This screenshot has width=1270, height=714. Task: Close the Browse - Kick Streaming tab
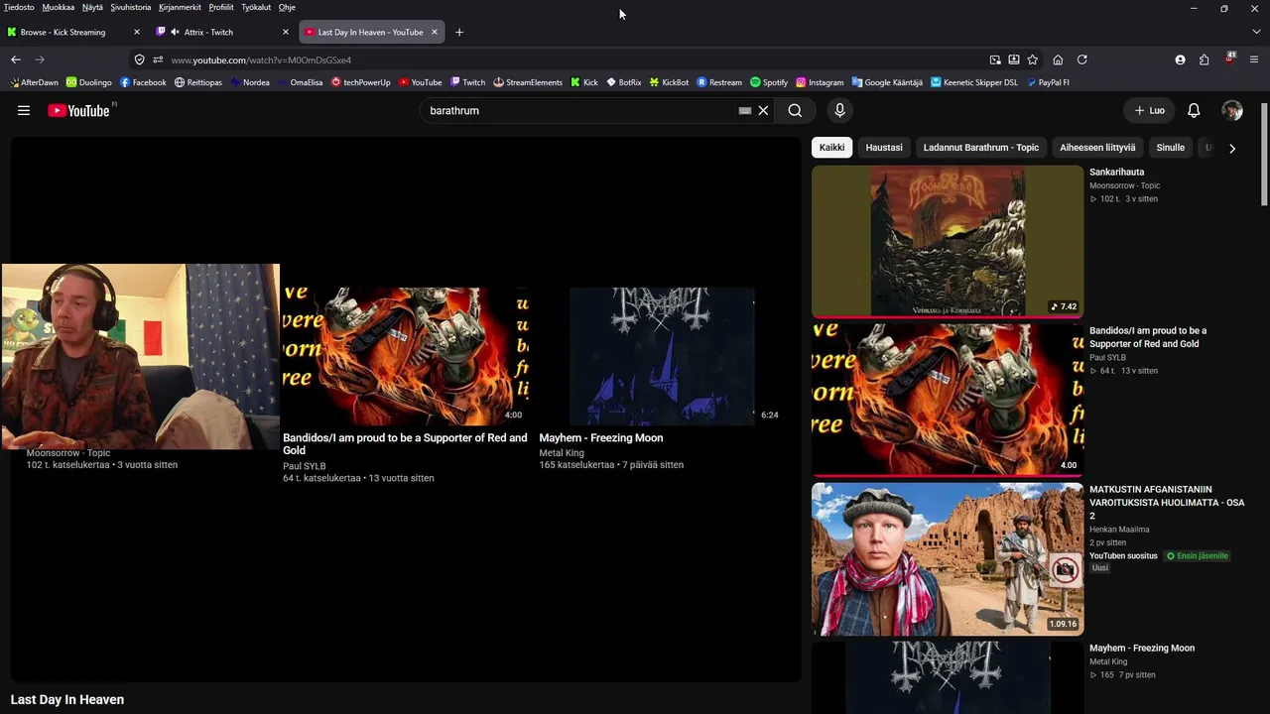tap(137, 32)
